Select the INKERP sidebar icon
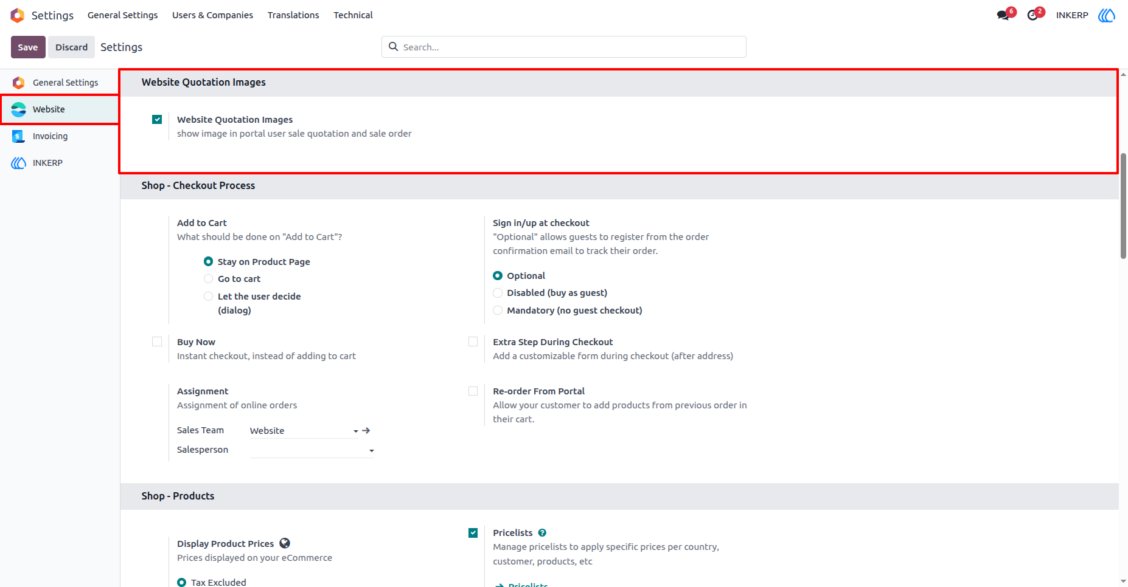The width and height of the screenshot is (1128, 587). [x=19, y=163]
